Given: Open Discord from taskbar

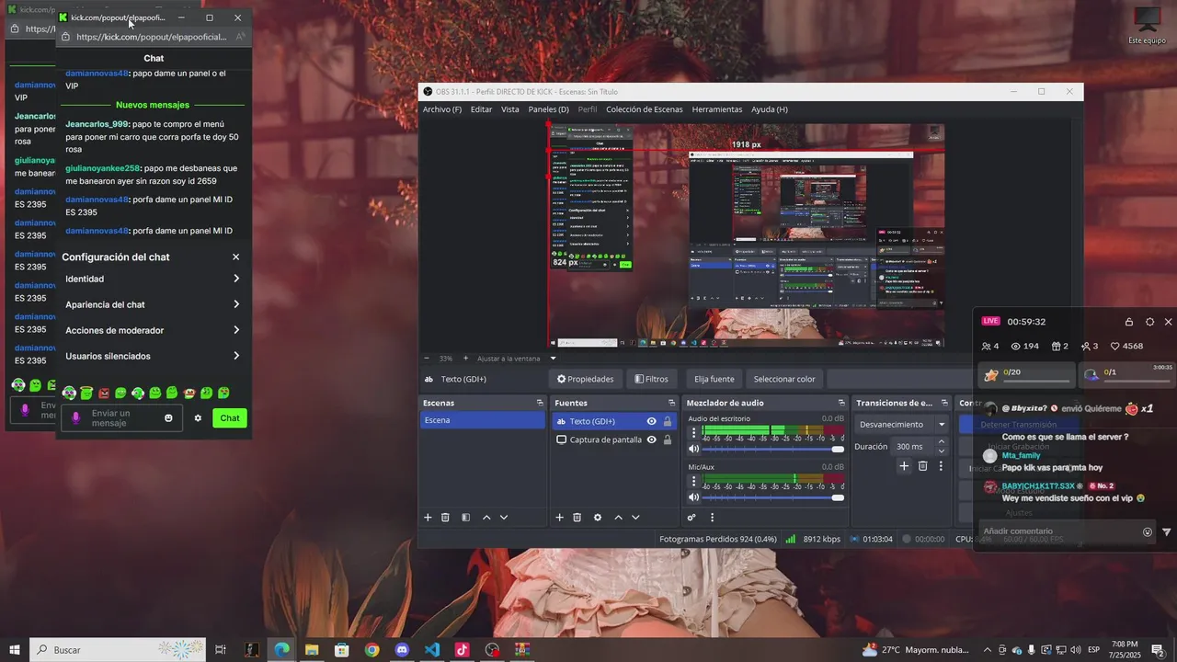Looking at the screenshot, I should (x=402, y=650).
